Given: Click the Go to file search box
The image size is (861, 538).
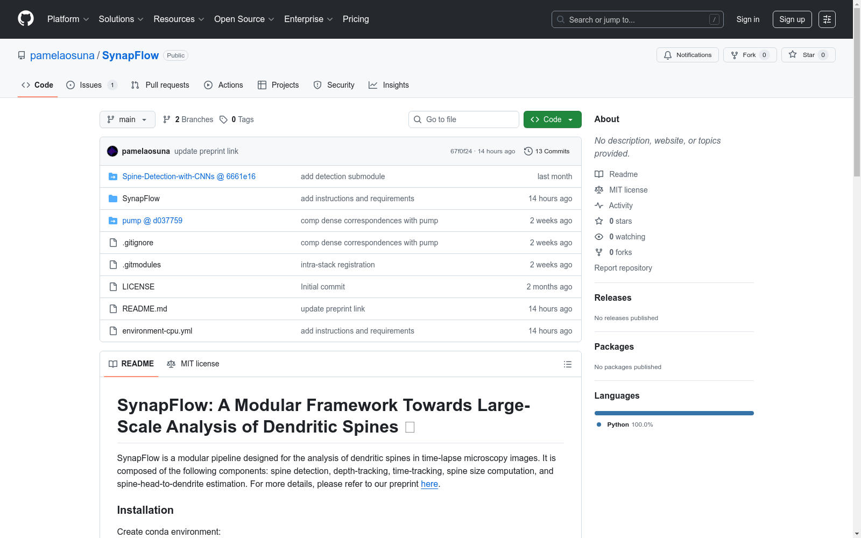Looking at the screenshot, I should click(x=464, y=119).
